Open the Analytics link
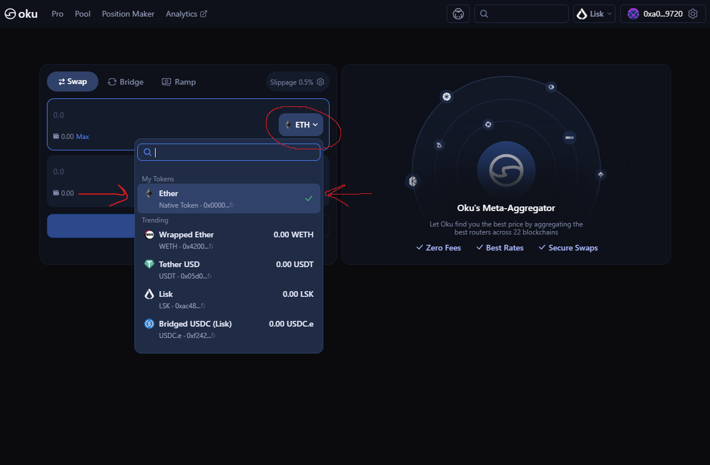Screen dimensions: 710x465 coord(187,14)
